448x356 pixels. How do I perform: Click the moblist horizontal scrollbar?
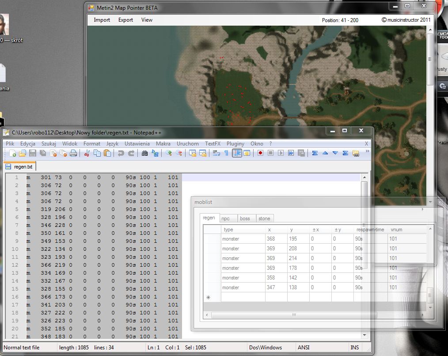click(294, 315)
